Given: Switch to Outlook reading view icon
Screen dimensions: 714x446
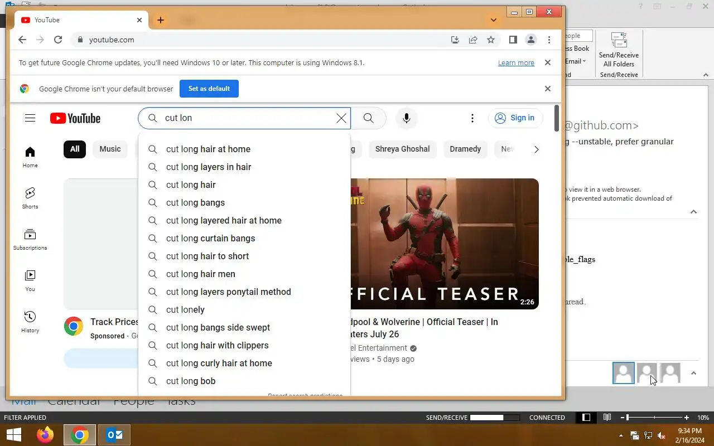Looking at the screenshot, I should 607,417.
